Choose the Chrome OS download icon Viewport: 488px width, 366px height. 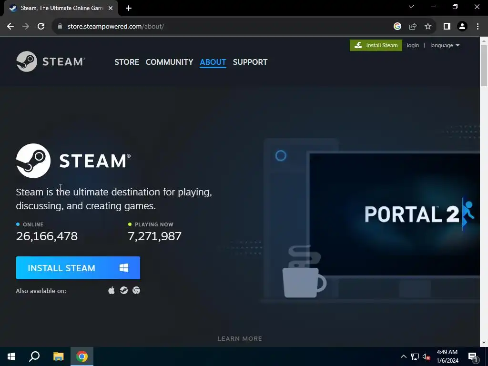136,290
